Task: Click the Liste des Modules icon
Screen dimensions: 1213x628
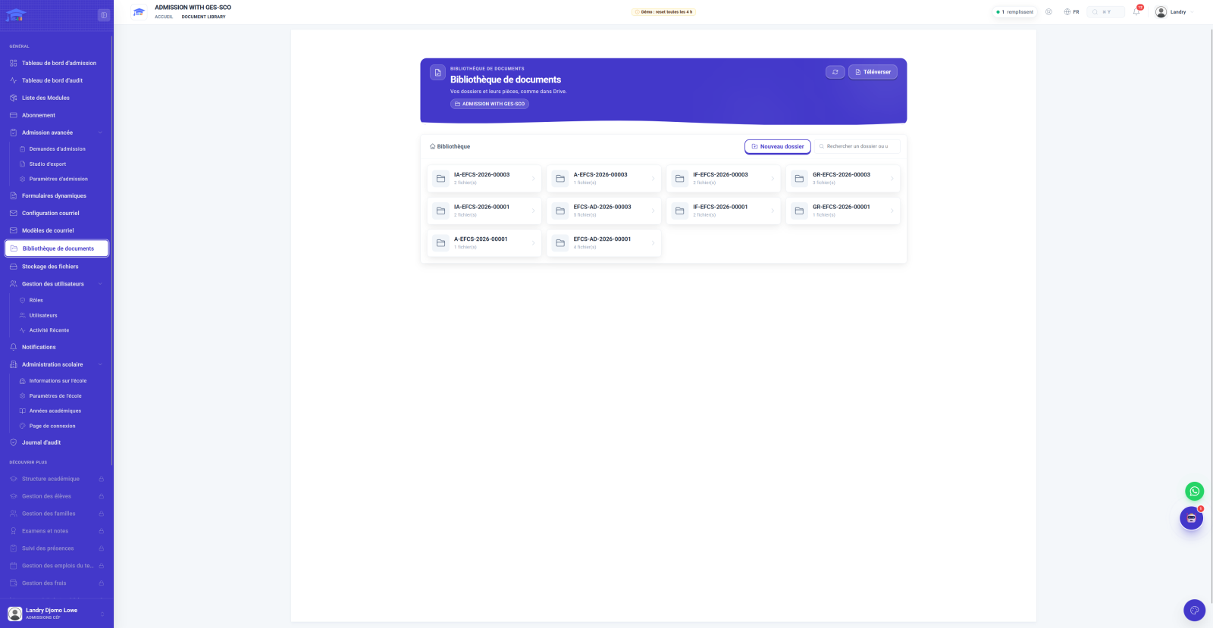Action: tap(13, 98)
